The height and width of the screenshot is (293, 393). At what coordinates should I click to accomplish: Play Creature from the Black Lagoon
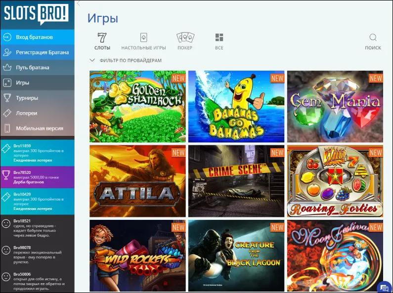tap(236, 255)
